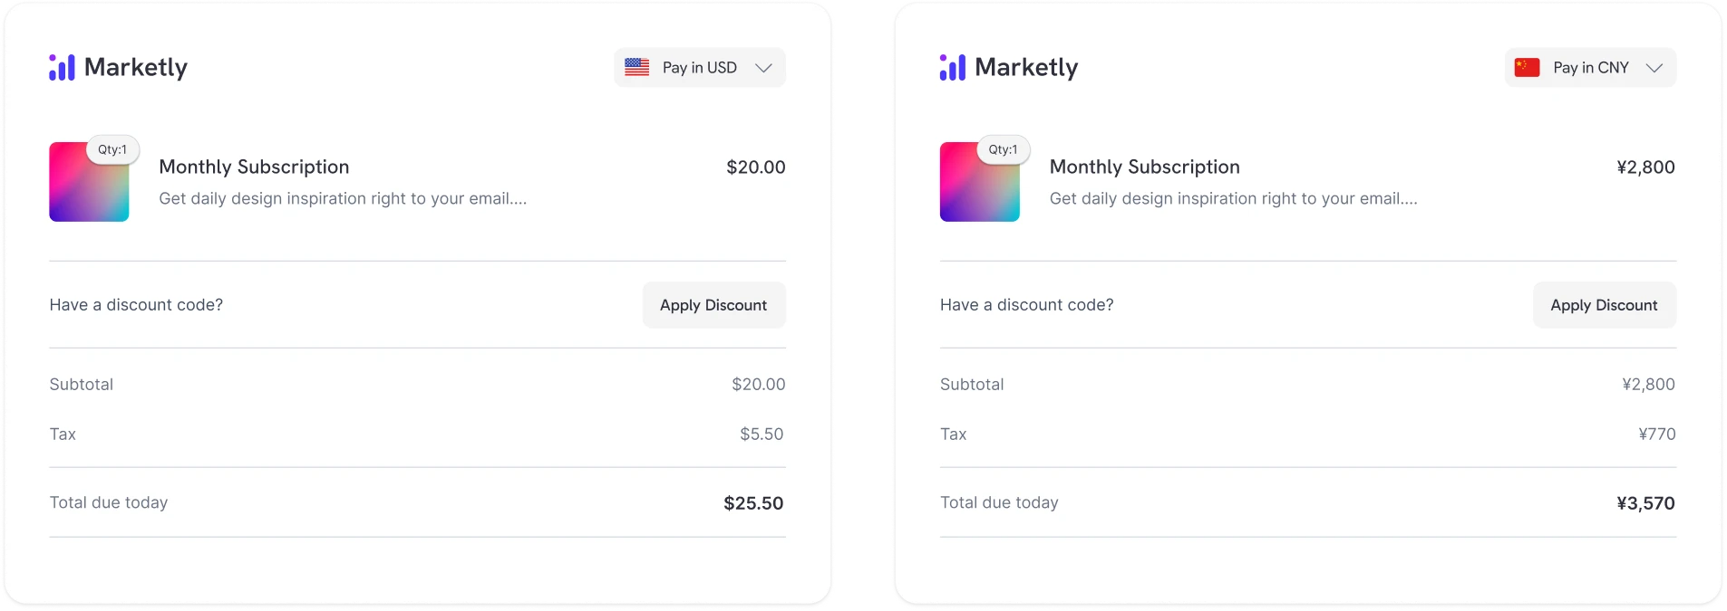1727x611 pixels.
Task: Click the Marketly logo on the CNY invoice
Action: (1008, 67)
